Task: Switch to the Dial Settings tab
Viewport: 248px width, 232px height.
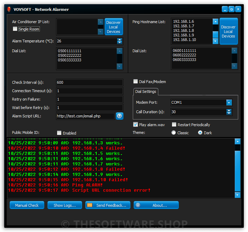Action: (x=146, y=91)
